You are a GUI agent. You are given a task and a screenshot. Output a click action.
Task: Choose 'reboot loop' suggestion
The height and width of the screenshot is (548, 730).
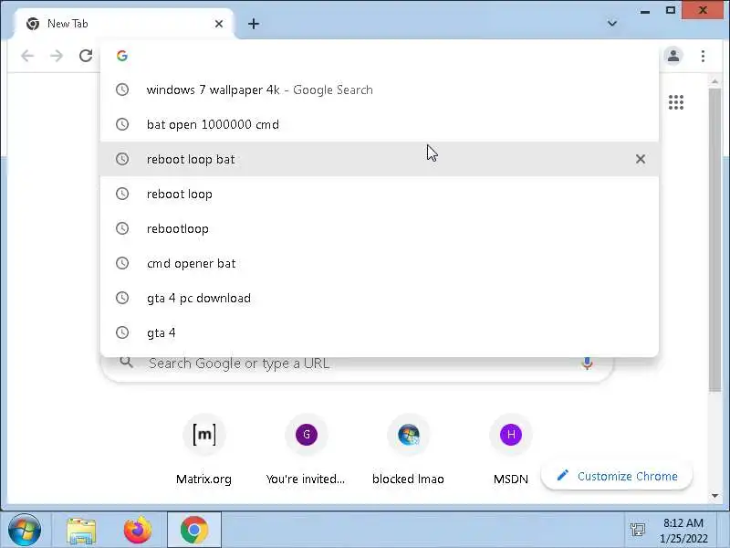tap(380, 194)
